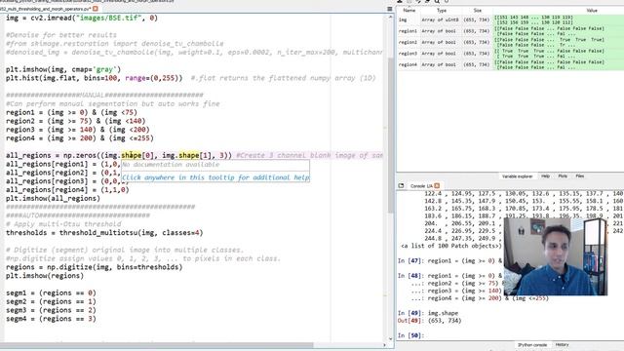Click the 'region4 = (img >= 200)' code line
The height and width of the screenshot is (351, 624).
[x=80, y=138]
